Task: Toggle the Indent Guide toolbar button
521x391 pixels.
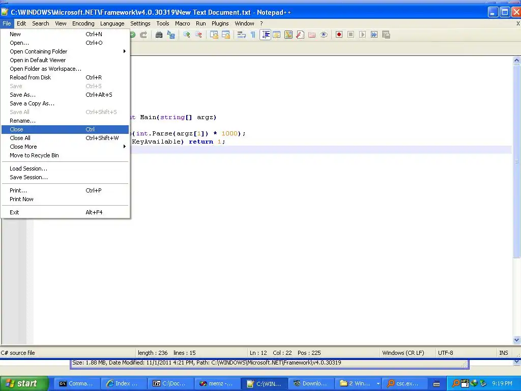Action: pos(266,35)
